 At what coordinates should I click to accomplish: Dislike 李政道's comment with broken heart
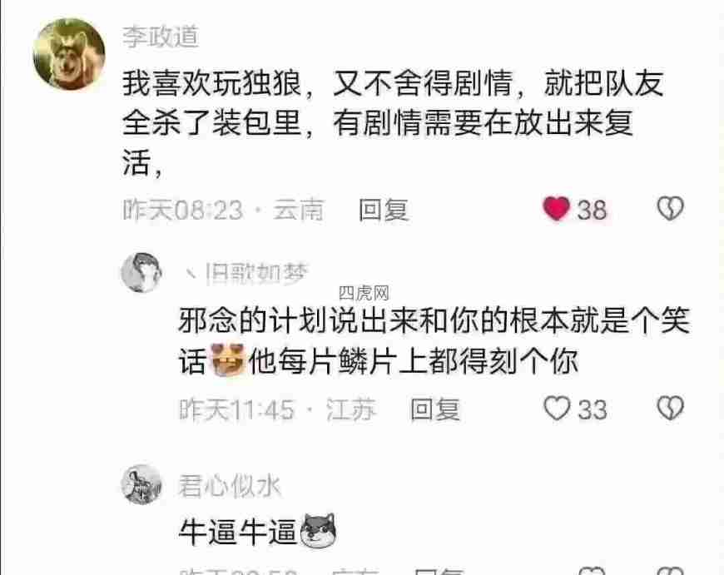coord(671,209)
